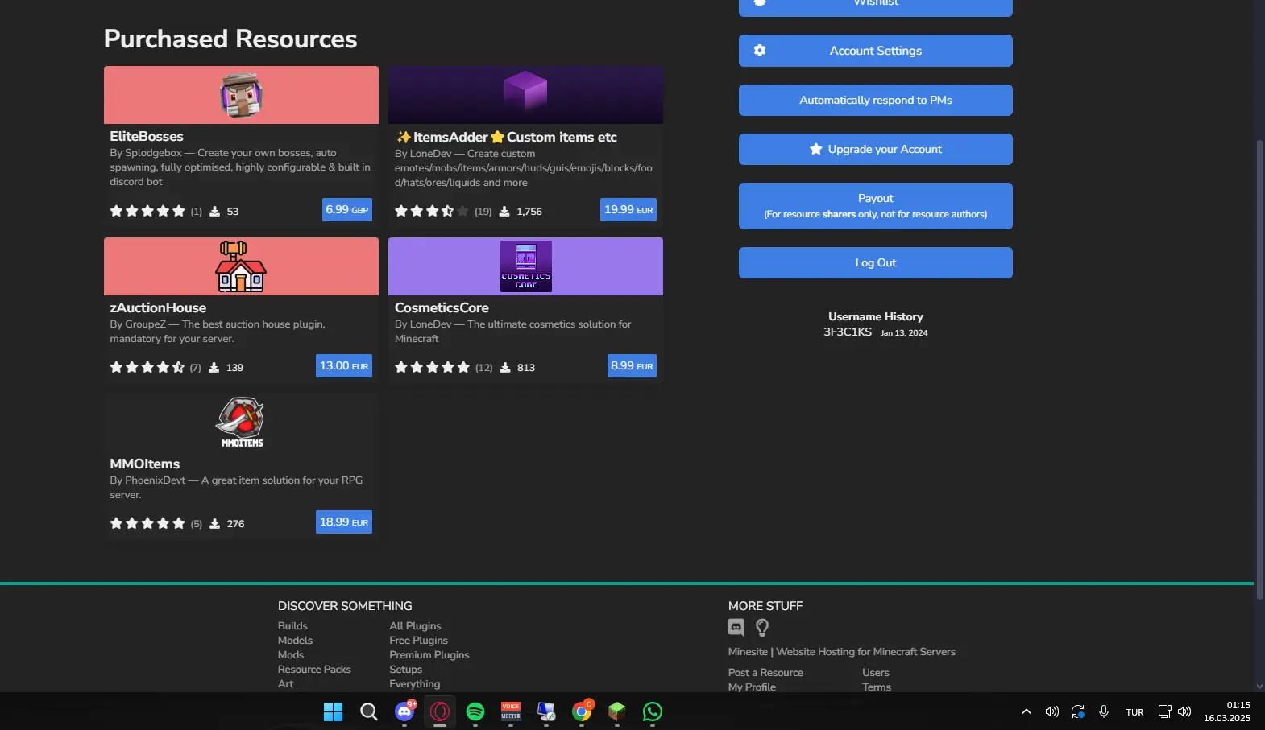Open the Post a Resource link
The height and width of the screenshot is (730, 1265).
[765, 673]
